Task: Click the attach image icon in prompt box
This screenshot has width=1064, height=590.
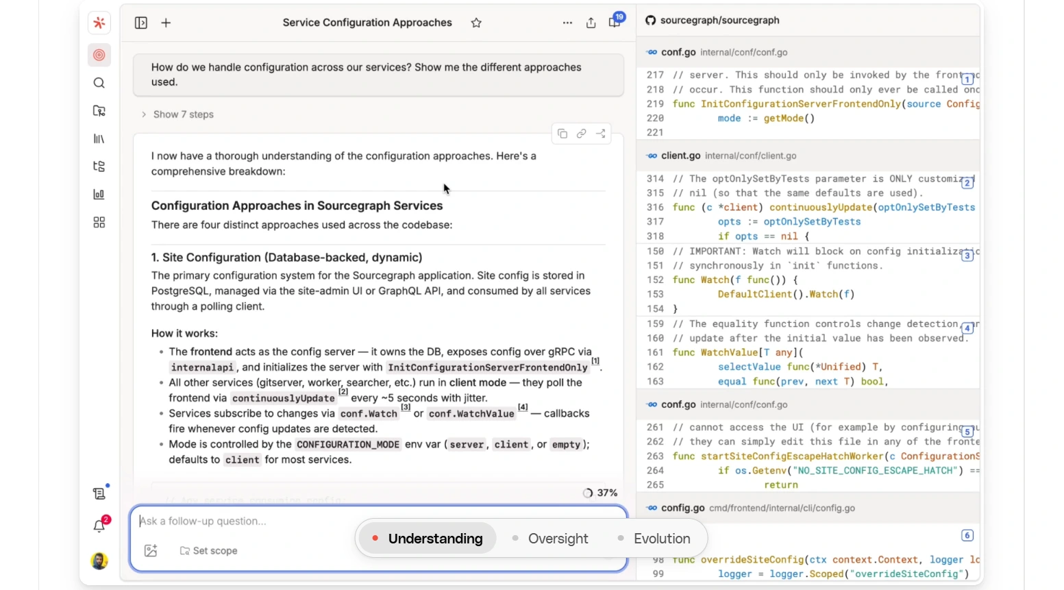Action: tap(151, 550)
